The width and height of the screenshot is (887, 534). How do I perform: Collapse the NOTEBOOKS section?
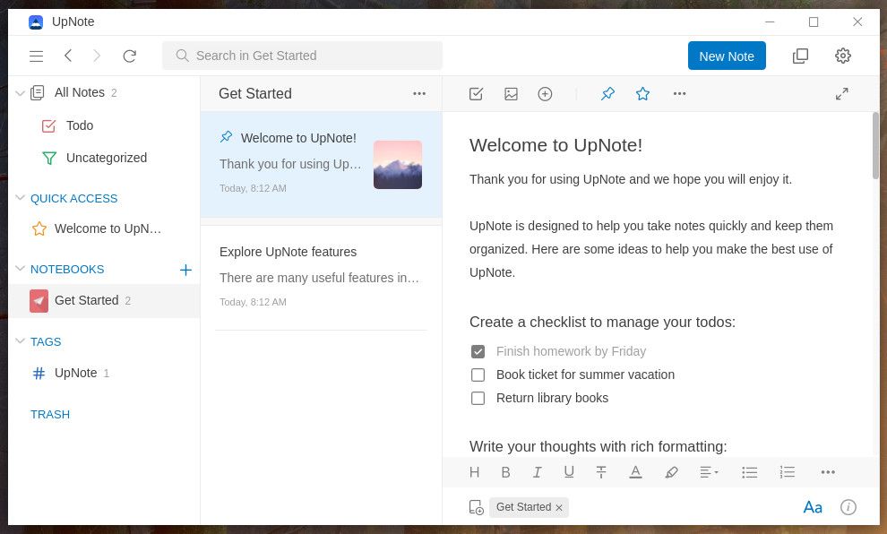point(20,269)
